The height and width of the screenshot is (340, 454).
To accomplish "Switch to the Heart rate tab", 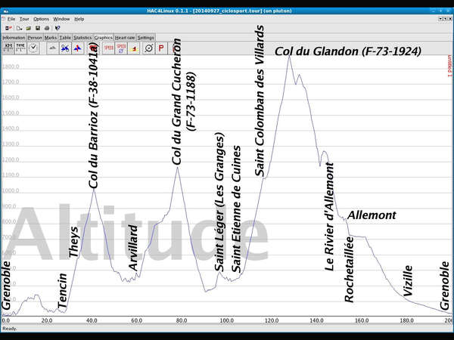I will [125, 36].
